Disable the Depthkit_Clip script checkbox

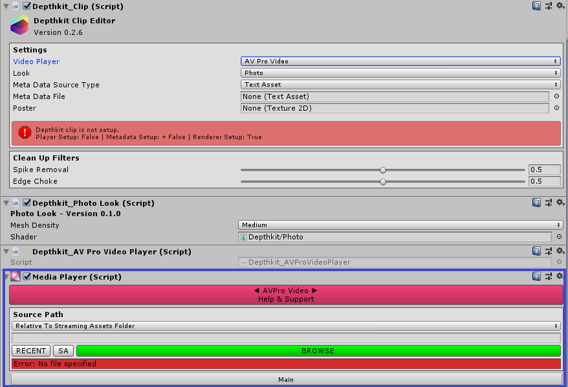[x=27, y=6]
